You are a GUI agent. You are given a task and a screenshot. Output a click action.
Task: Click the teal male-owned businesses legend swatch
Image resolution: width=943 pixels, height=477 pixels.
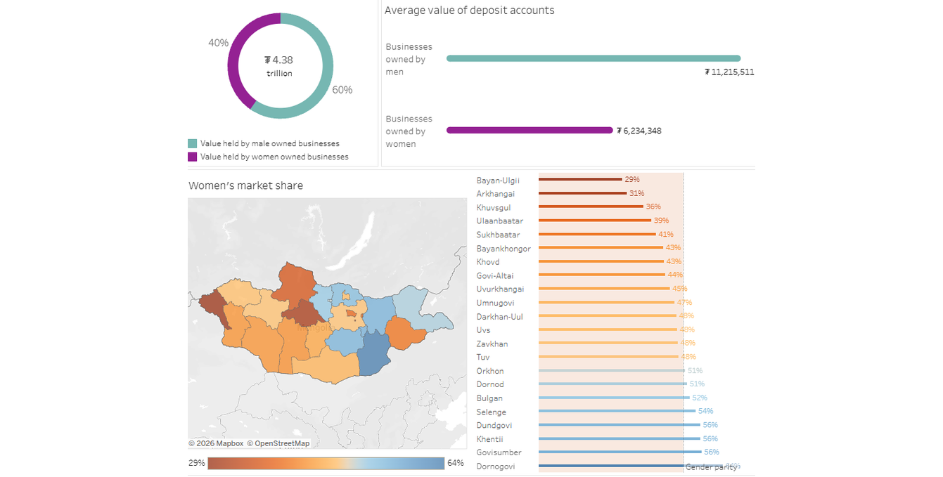(193, 143)
